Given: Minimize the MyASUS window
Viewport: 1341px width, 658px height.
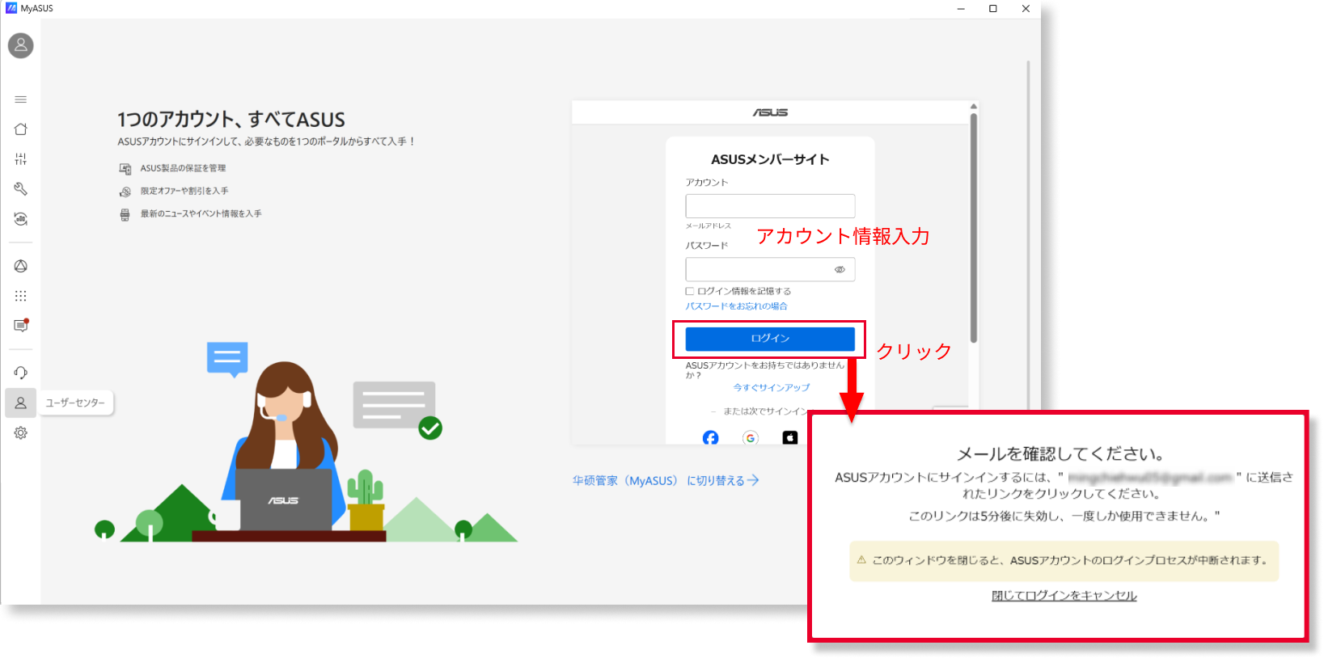Looking at the screenshot, I should pyautogui.click(x=961, y=9).
